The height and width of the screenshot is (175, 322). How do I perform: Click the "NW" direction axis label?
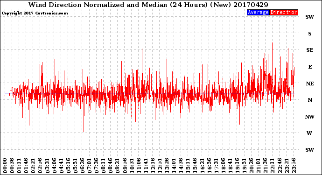[x=310, y=117]
